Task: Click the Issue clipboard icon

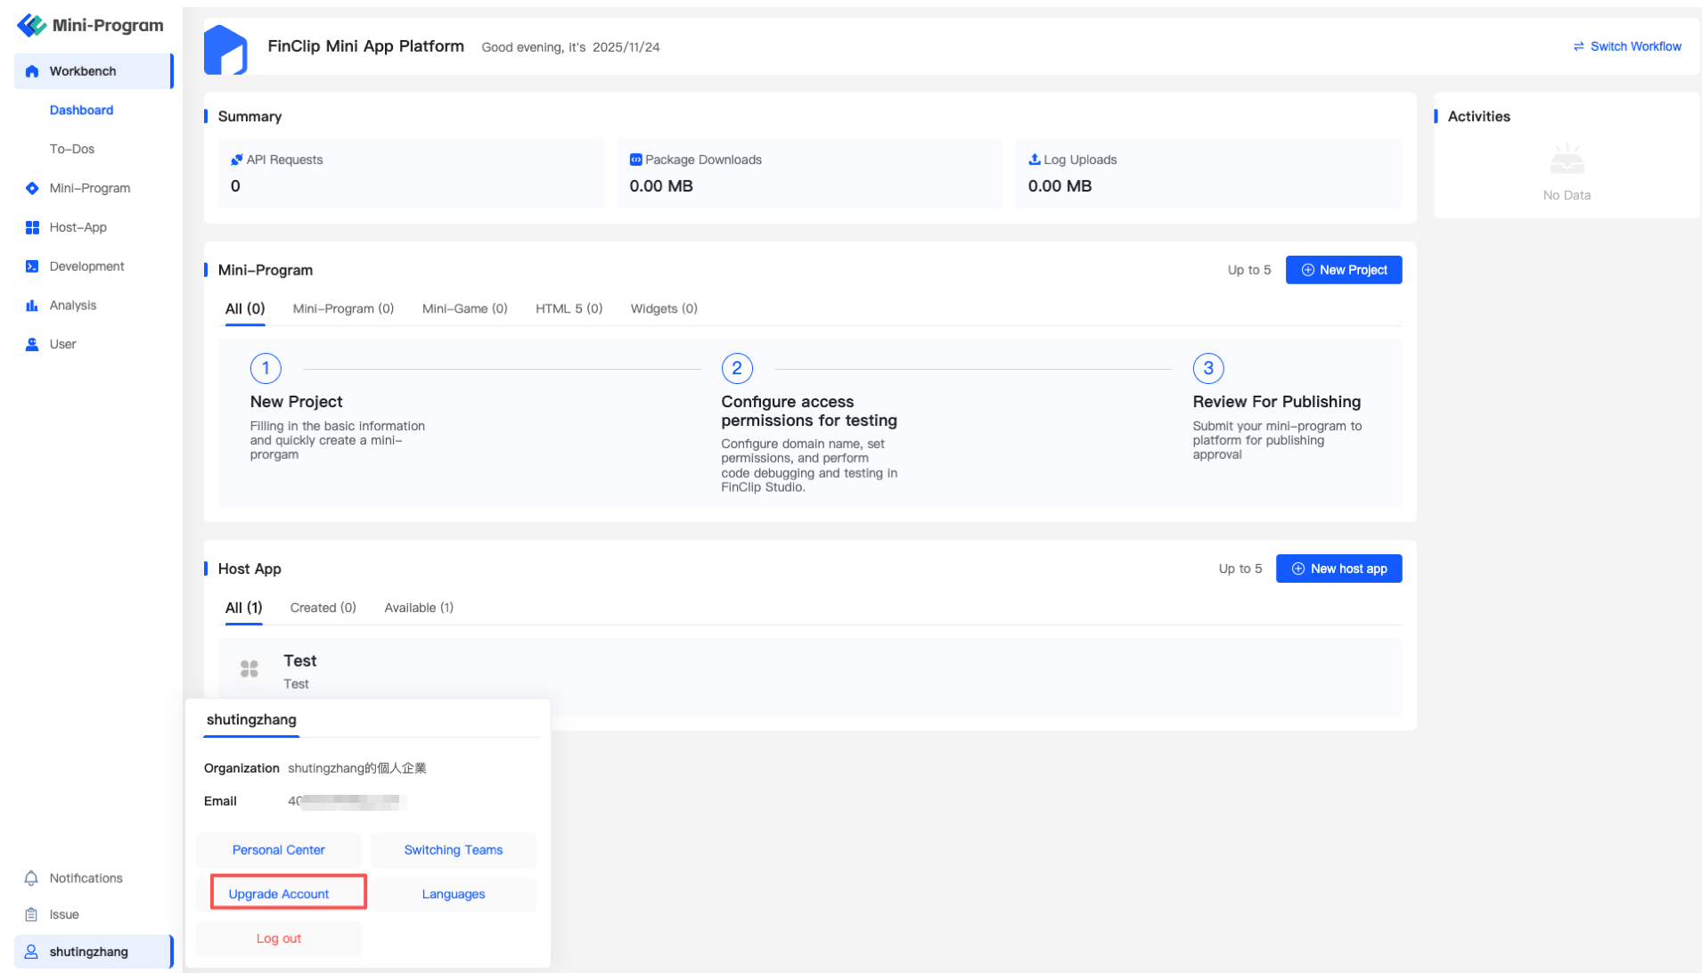Action: coord(31,915)
